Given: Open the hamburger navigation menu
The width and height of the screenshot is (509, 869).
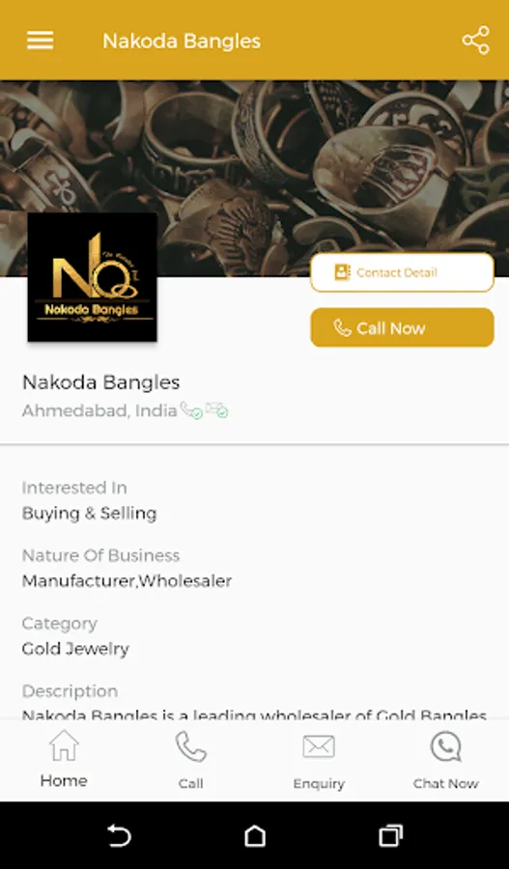Looking at the screenshot, I should (x=40, y=41).
